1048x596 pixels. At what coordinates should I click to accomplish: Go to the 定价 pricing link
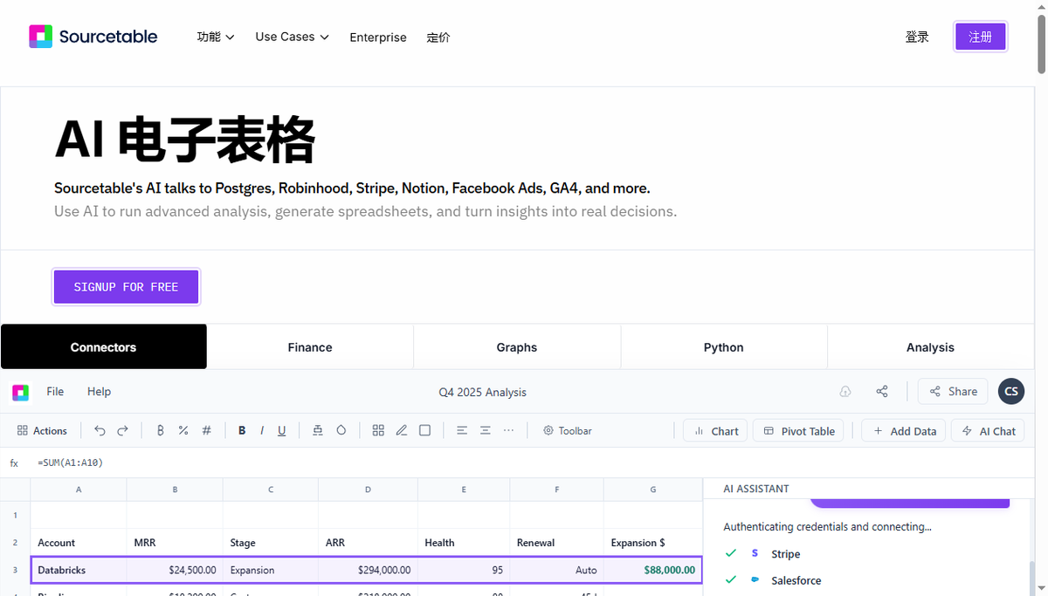point(438,38)
